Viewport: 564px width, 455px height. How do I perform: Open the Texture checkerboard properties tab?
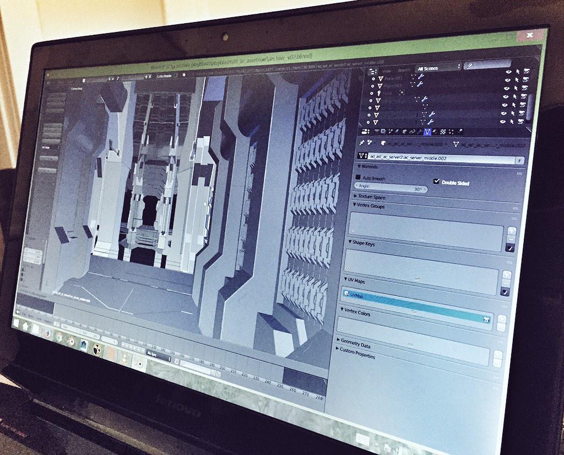coord(443,132)
